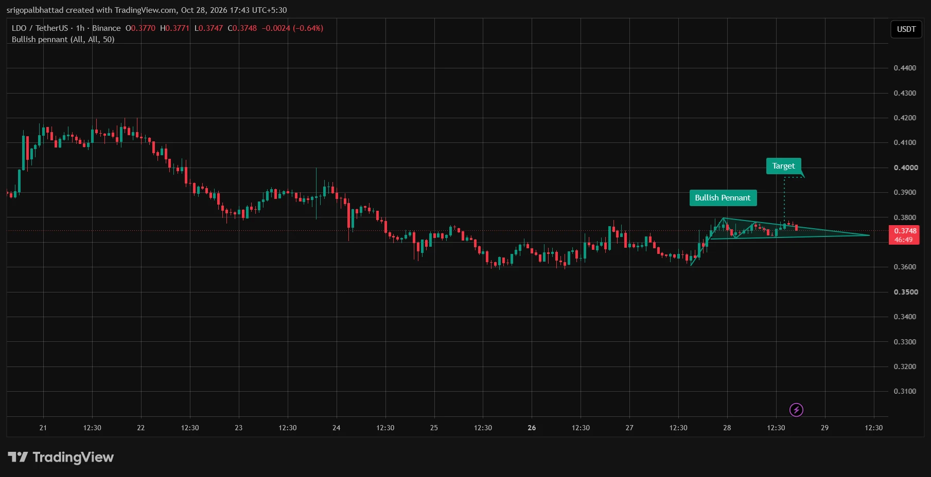
Task: Click the TradingView logo
Action: (x=61, y=457)
